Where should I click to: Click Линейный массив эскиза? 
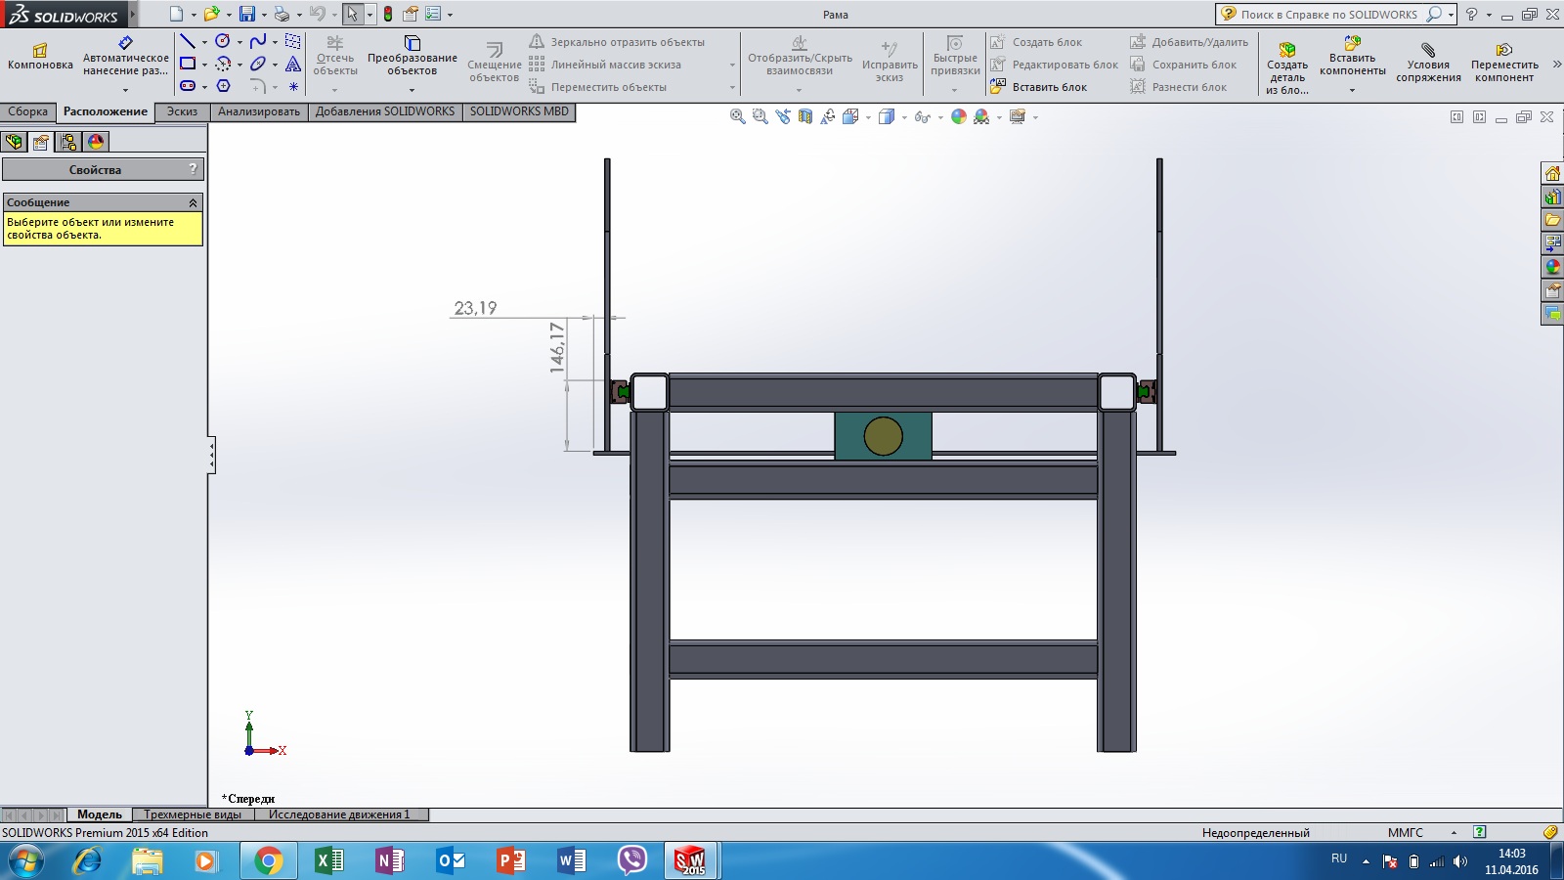(605, 65)
